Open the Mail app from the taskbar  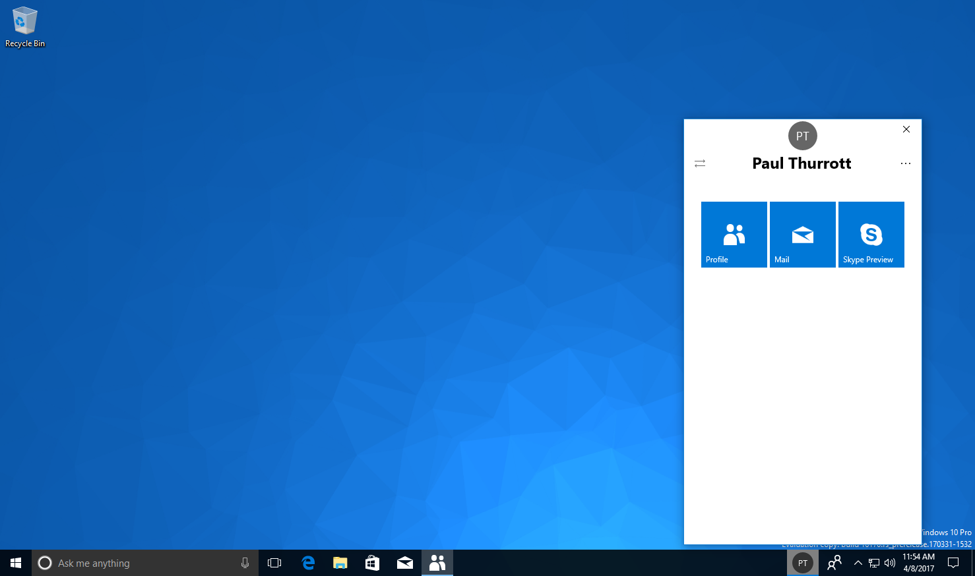404,563
